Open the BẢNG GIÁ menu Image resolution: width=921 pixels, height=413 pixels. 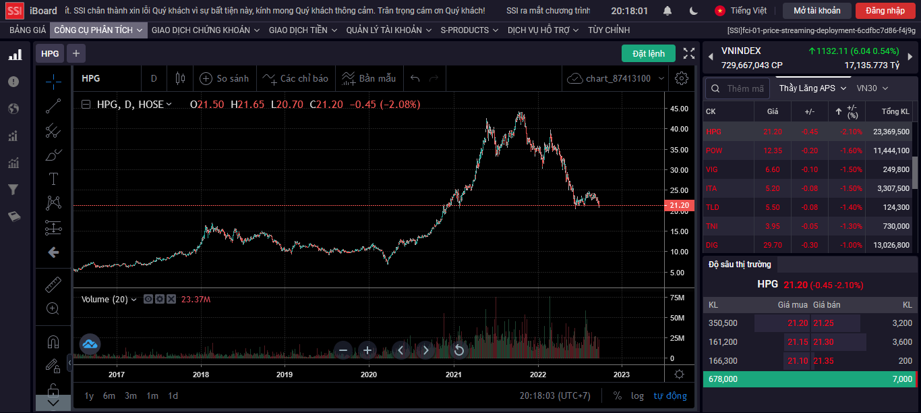pyautogui.click(x=28, y=30)
